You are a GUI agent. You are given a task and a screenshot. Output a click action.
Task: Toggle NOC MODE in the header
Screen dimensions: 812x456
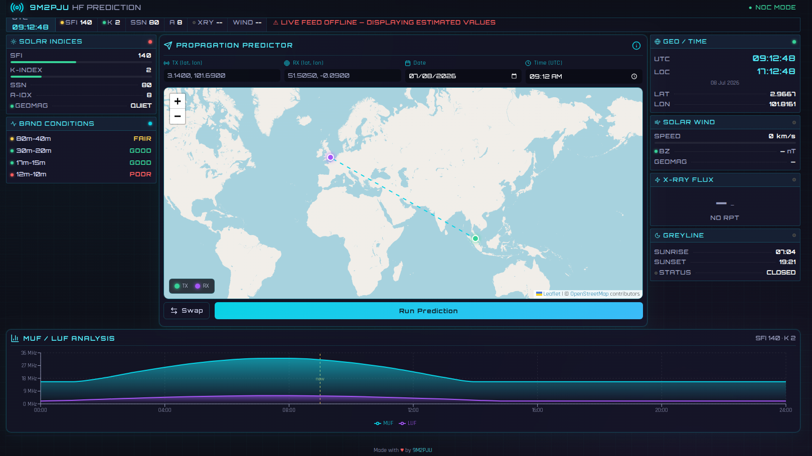coord(772,8)
